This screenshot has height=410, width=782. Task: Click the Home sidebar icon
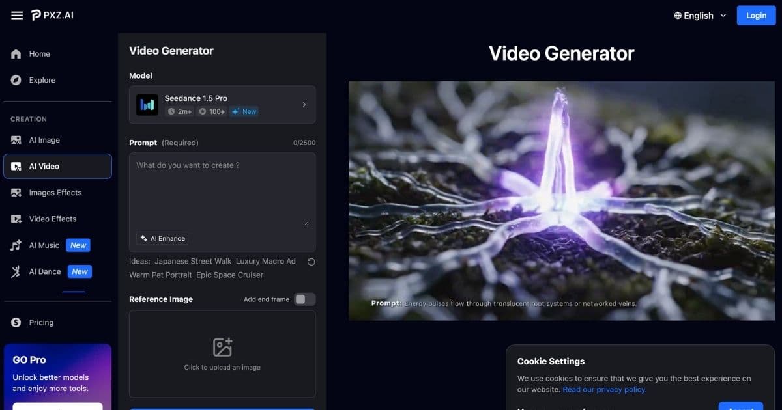click(16, 53)
